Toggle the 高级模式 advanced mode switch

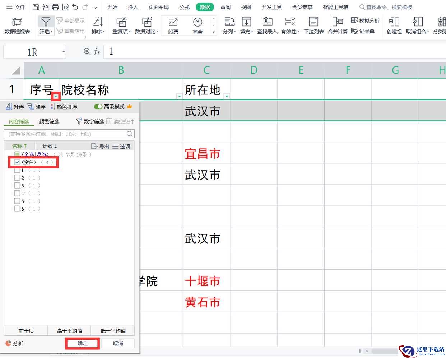click(98, 107)
